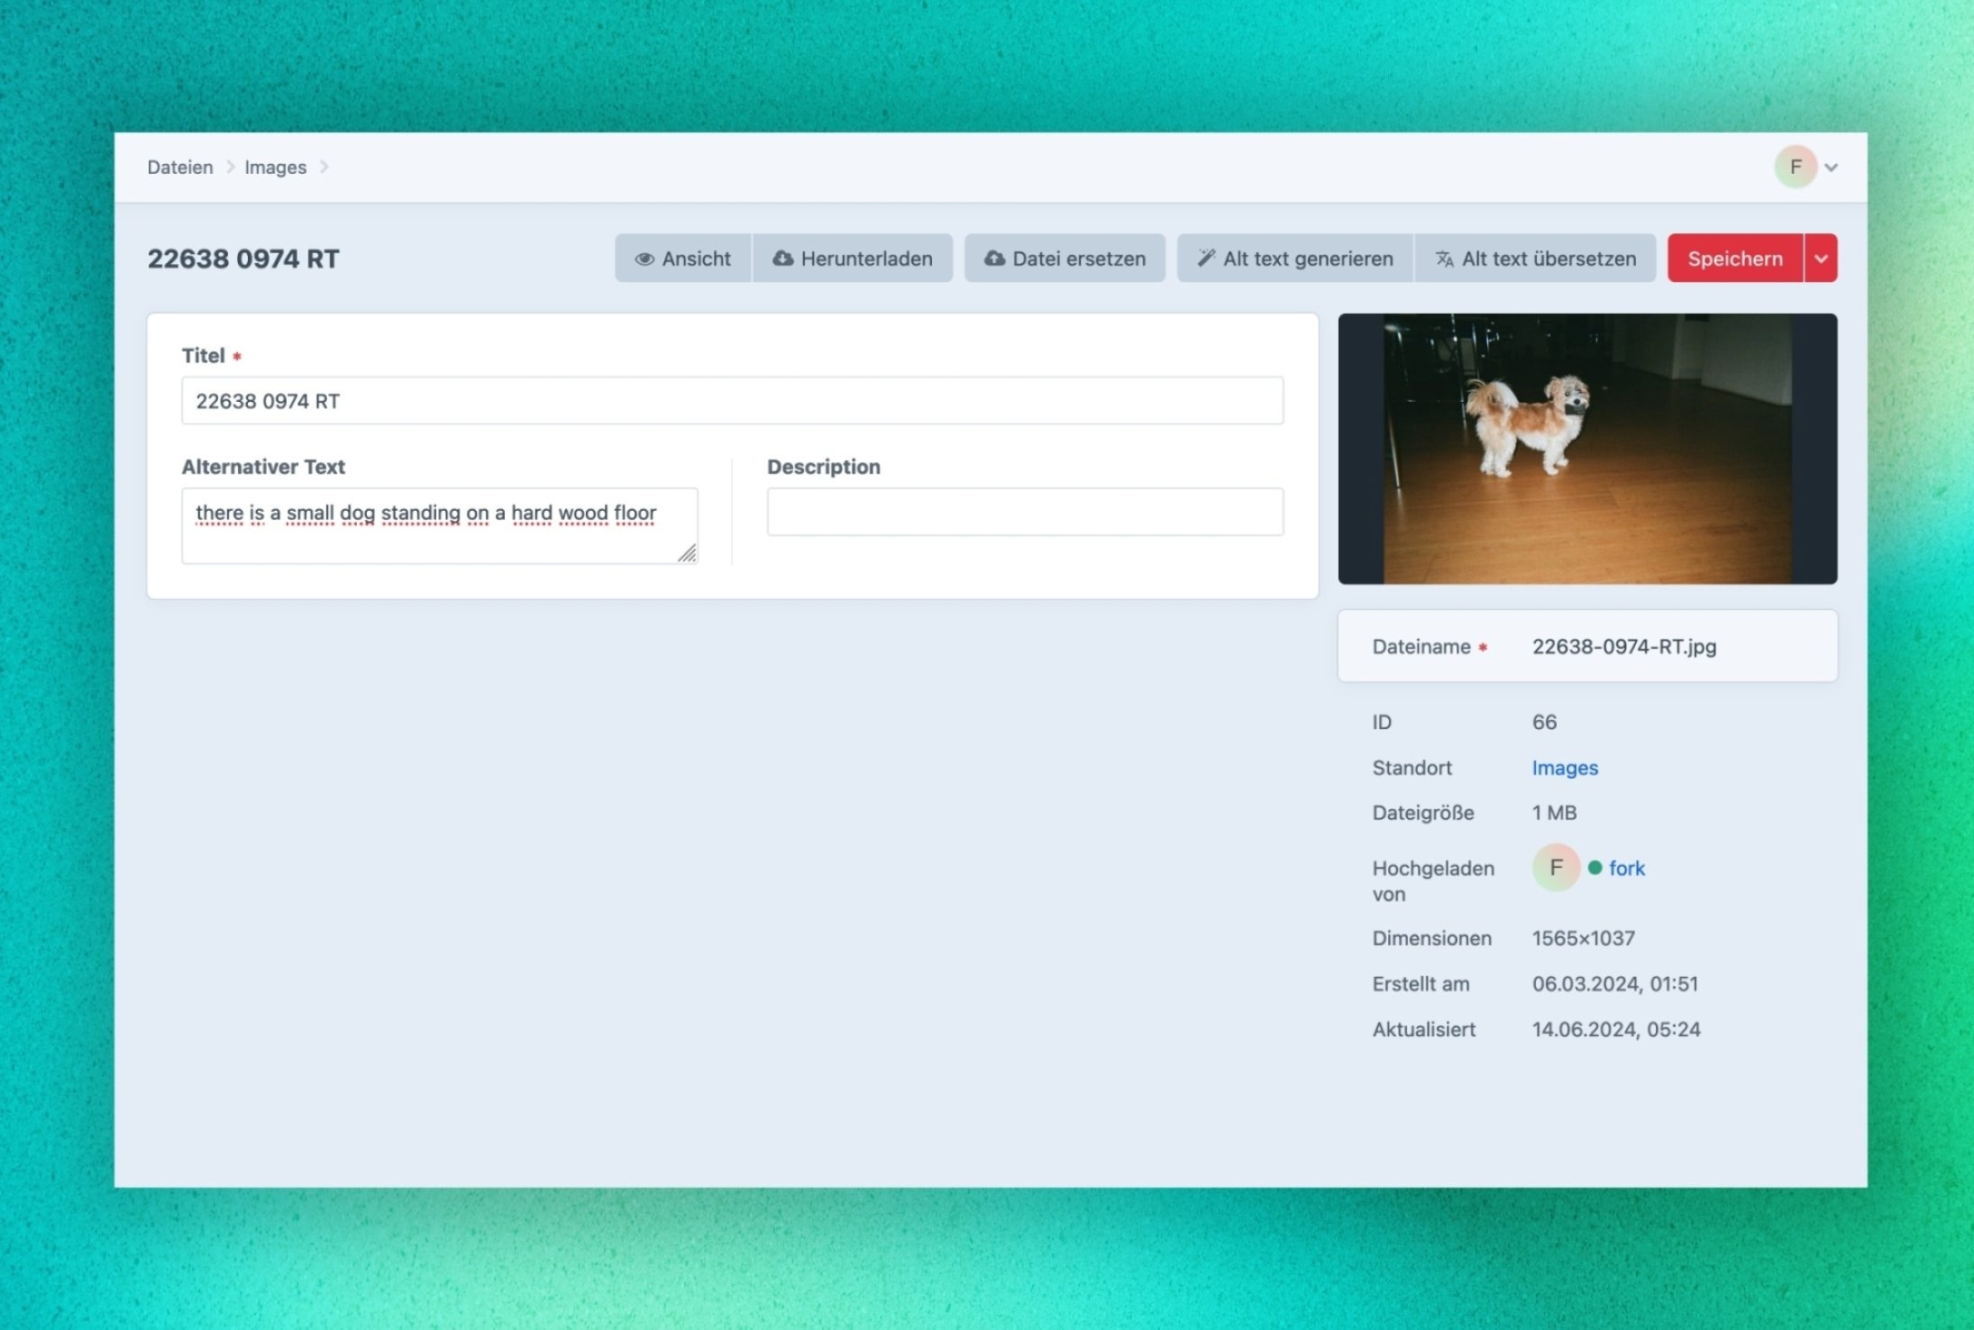Go to Dateien breadcrumb
Screen dimensions: 1974x1330
(x=180, y=168)
